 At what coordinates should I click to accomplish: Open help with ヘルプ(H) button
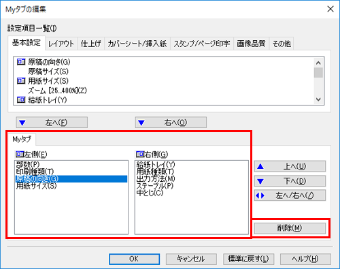[305, 259]
